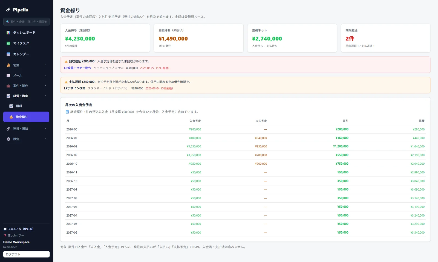The width and height of the screenshot is (438, 262).
Task: Start the 使い方ツアー
Action: 14,235
